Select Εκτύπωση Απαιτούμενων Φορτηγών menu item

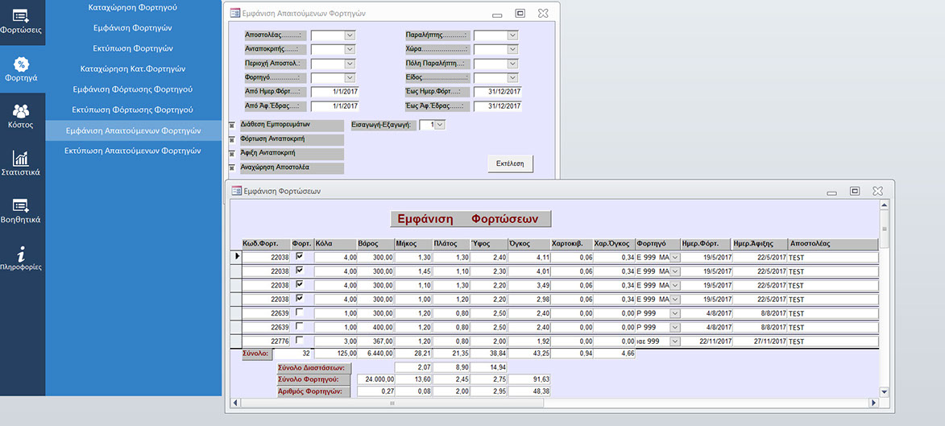pos(133,151)
